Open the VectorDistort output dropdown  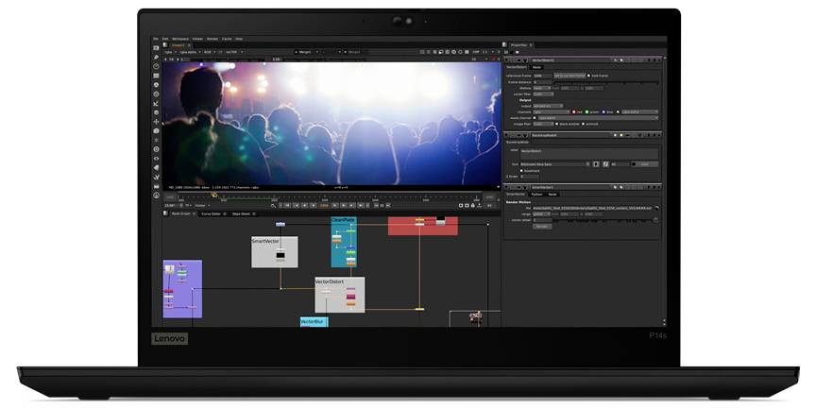coord(548,106)
